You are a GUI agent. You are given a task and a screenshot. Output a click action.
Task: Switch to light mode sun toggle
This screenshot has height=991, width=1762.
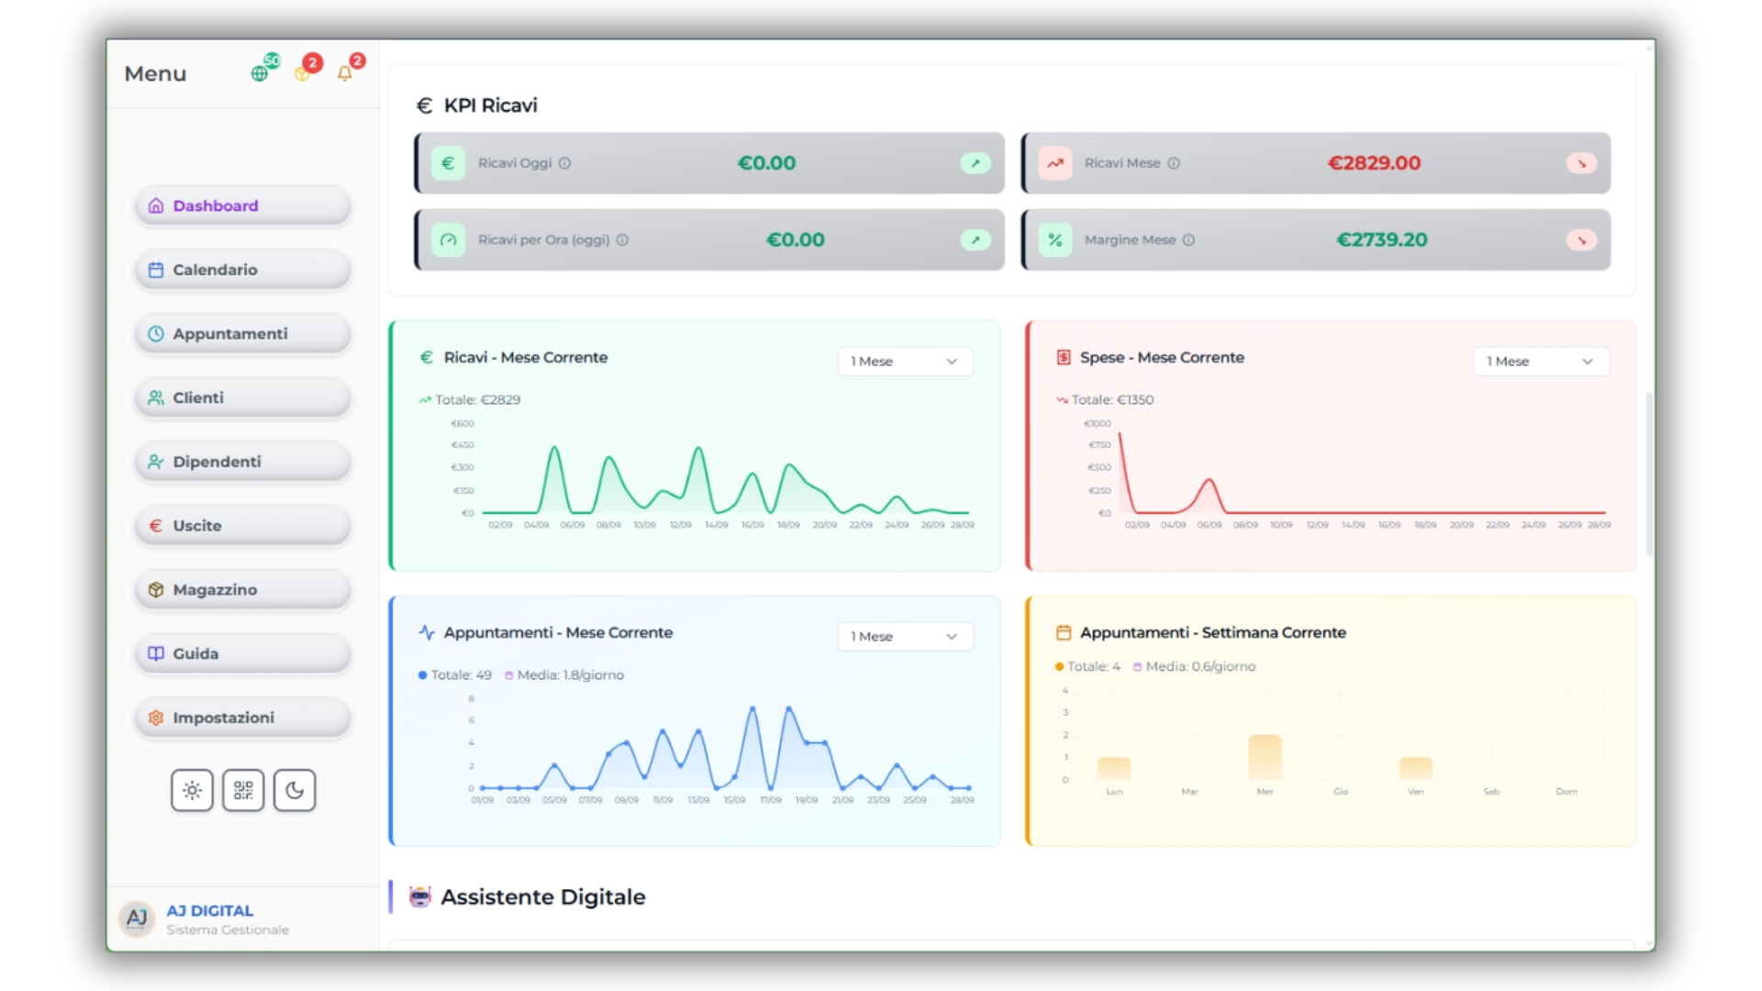(192, 790)
